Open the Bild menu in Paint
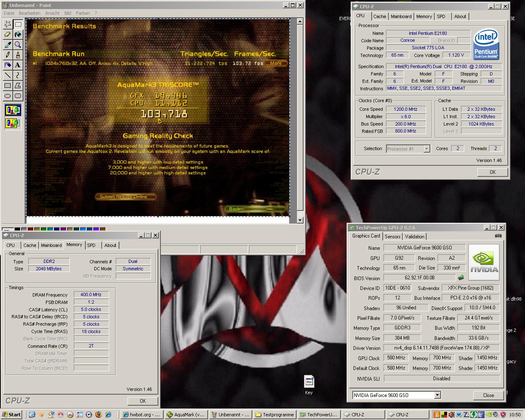525x420 pixels. (68, 13)
